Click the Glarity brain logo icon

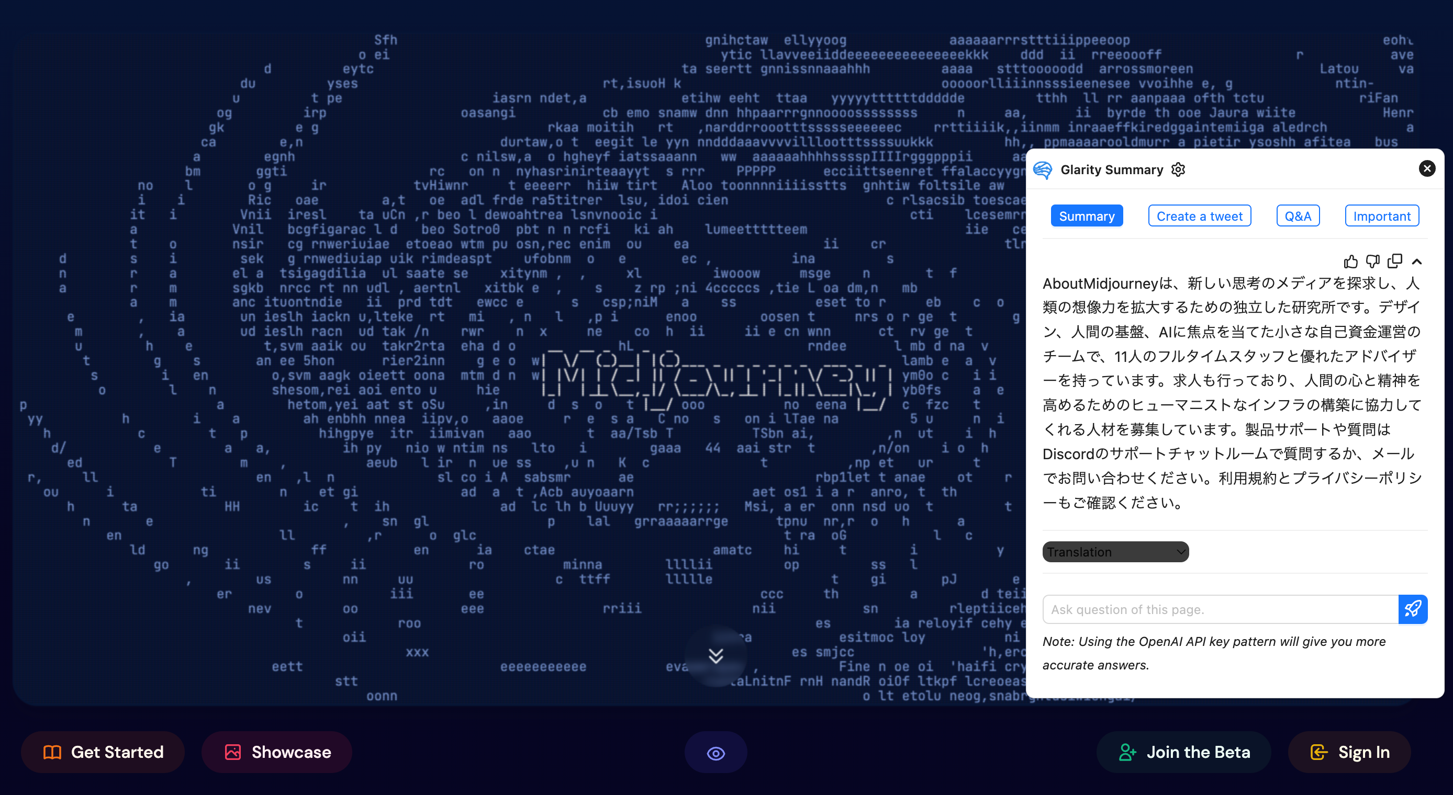pyautogui.click(x=1042, y=169)
